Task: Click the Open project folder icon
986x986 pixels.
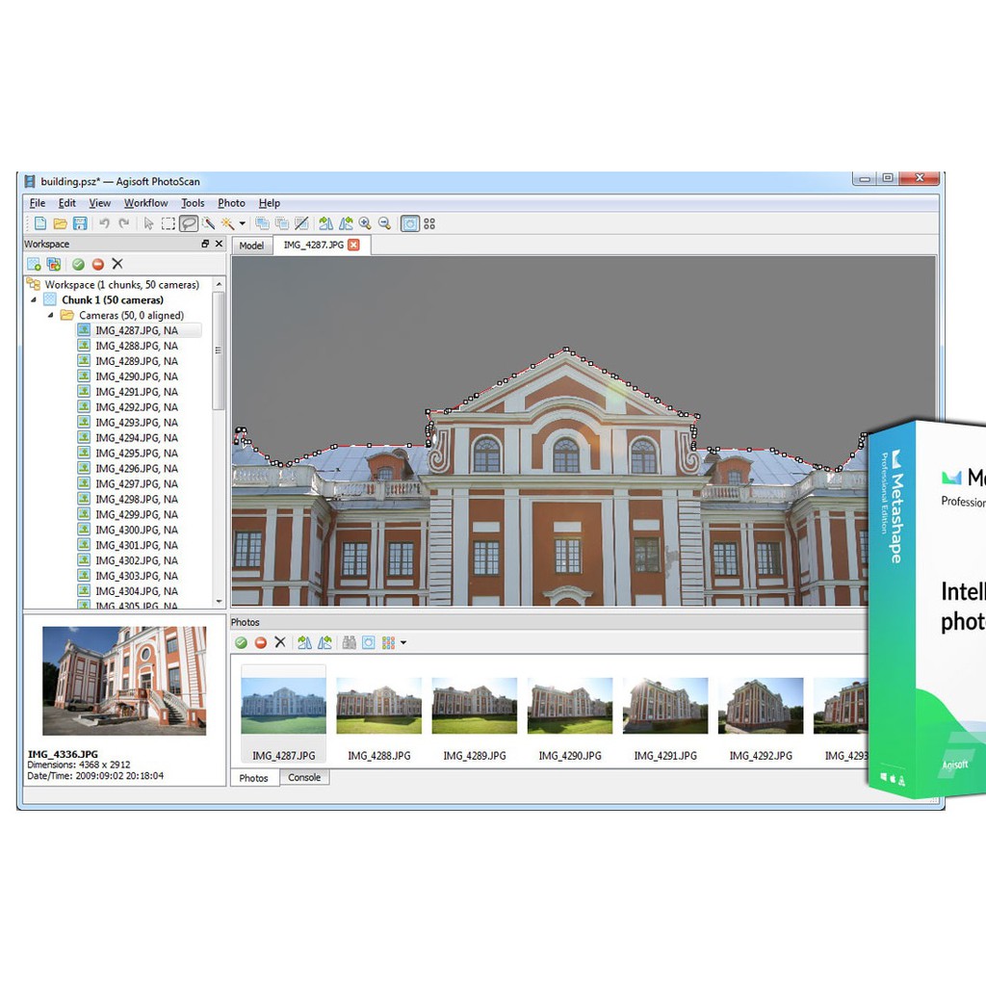Action: [x=60, y=223]
